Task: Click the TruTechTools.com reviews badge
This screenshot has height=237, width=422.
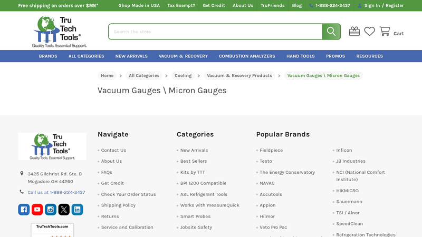Action: click(52, 230)
